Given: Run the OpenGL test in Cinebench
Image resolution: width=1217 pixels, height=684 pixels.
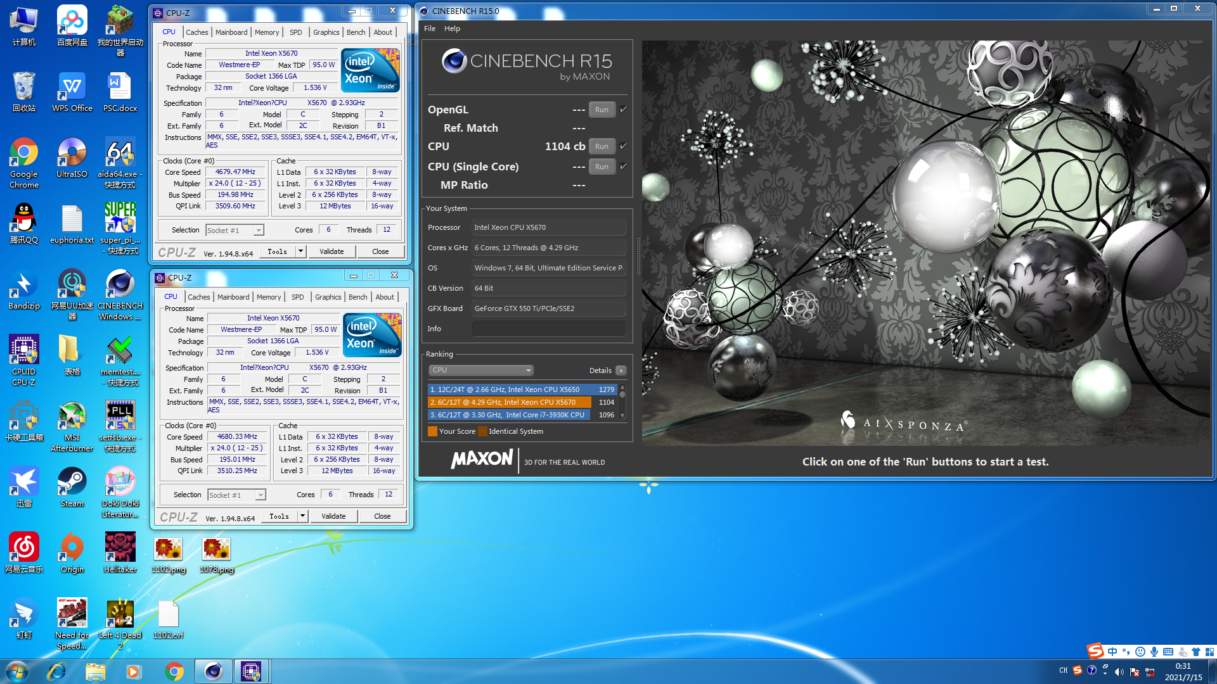Looking at the screenshot, I should (x=602, y=110).
